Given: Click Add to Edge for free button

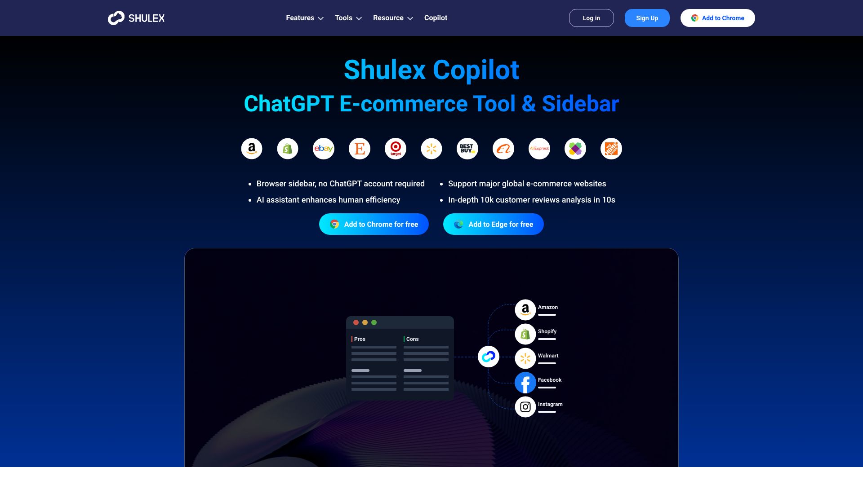Looking at the screenshot, I should [494, 225].
